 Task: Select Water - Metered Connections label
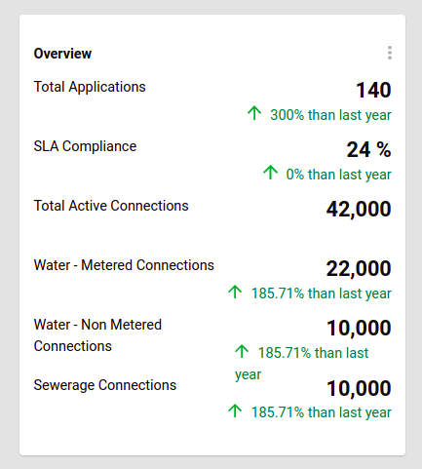(124, 265)
